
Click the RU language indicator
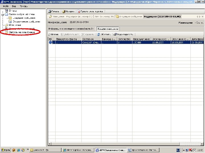[x=178, y=150]
